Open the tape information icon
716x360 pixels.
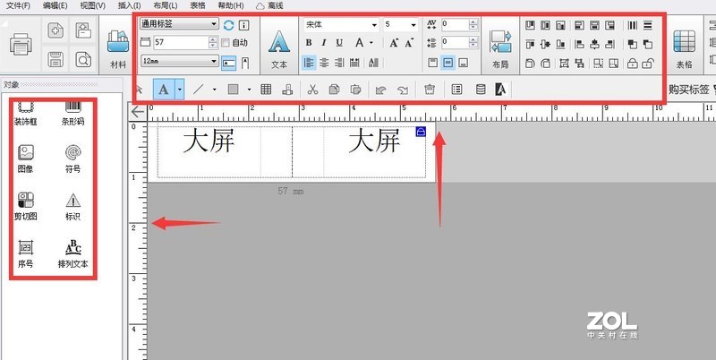coord(244,25)
